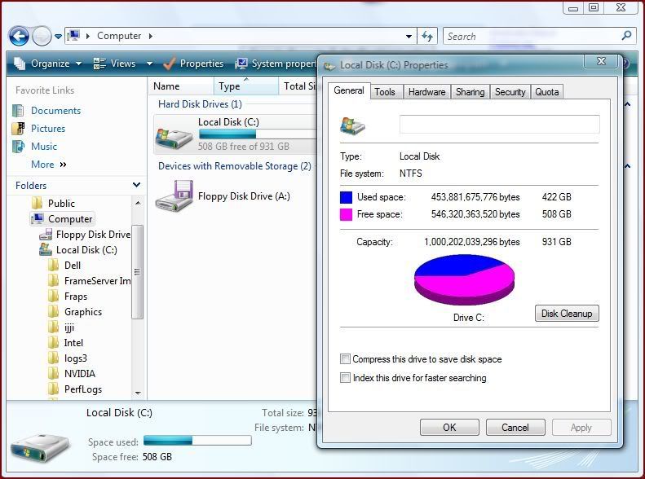
Task: Select Floppy Disk Drive (A:) icon
Action: point(174,196)
